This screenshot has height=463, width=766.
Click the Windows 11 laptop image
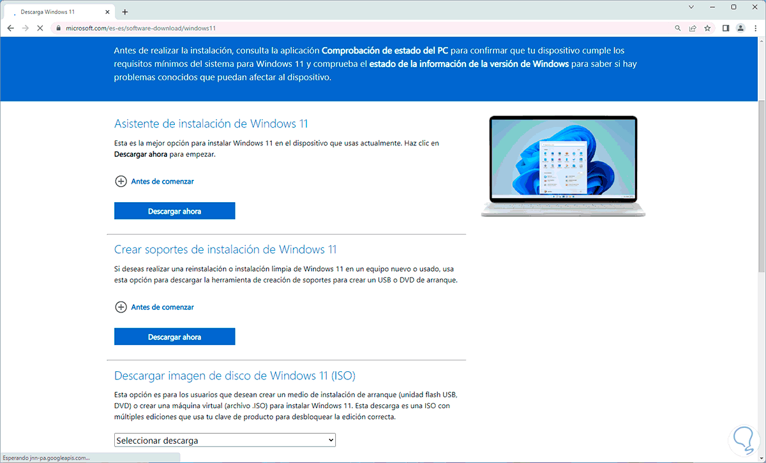[563, 166]
